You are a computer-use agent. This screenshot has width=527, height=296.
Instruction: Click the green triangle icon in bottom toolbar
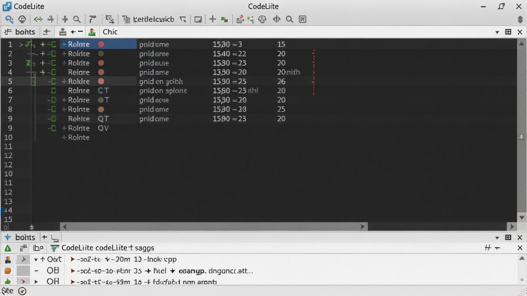coord(8,248)
